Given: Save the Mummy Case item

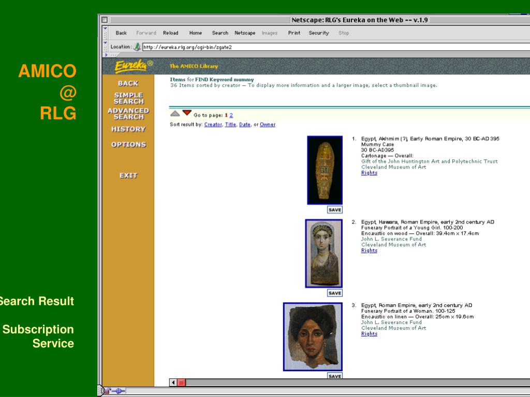Looking at the screenshot, I should click(335, 210).
